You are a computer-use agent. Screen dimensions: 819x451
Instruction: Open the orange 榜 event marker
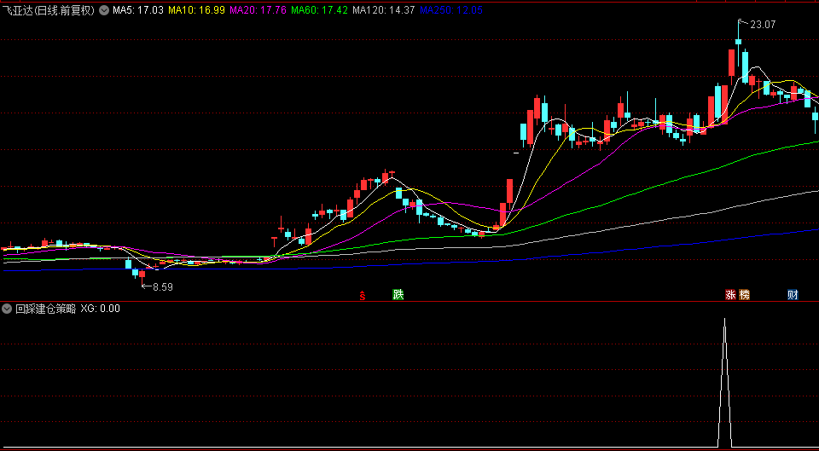click(x=744, y=295)
